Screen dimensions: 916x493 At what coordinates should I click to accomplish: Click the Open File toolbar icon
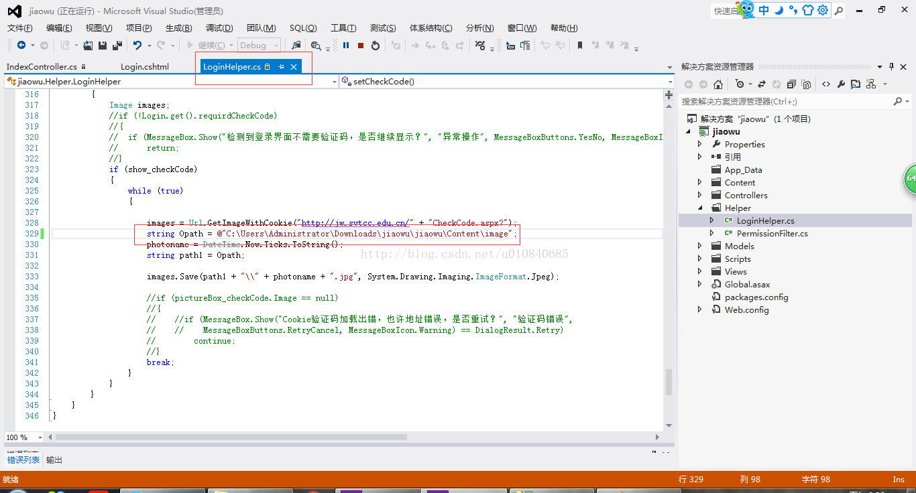coord(88,45)
